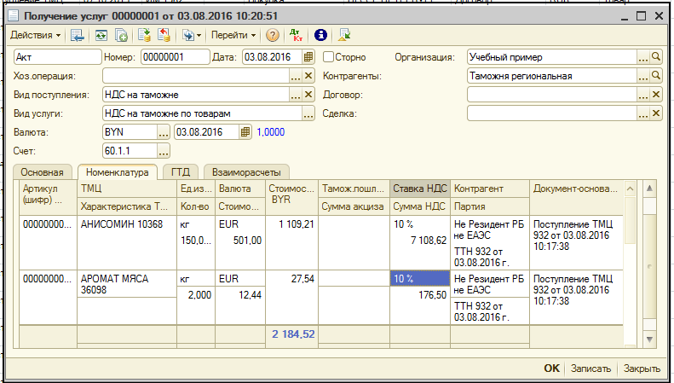Image resolution: width=674 pixels, height=383 pixels.
Task: Toggle the Сторно checkbox
Action: coord(329,57)
